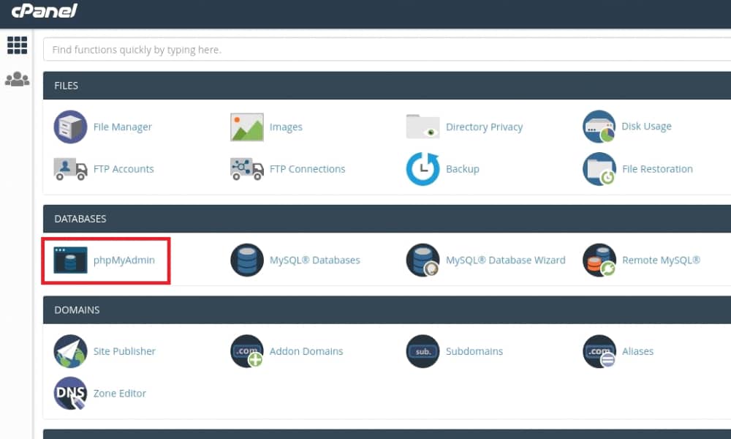Open the Aliases link text
This screenshot has height=439, width=731.
(x=637, y=351)
